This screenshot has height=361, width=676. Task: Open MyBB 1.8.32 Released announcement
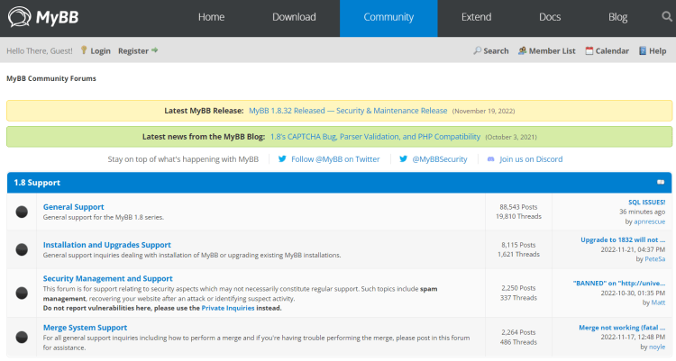(x=348, y=111)
